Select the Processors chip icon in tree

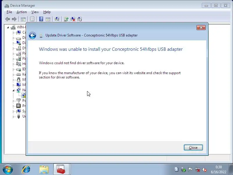pos(19,106)
